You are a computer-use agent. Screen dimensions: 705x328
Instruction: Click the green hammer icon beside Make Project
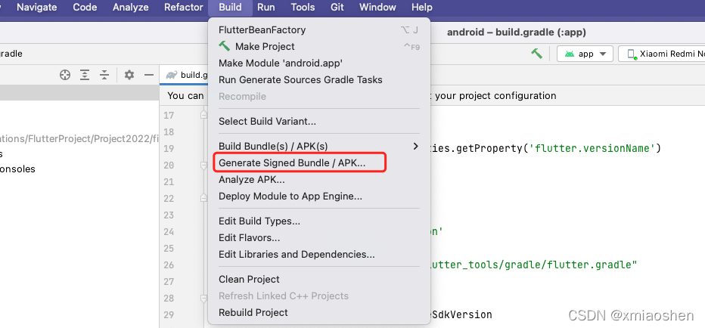click(225, 46)
